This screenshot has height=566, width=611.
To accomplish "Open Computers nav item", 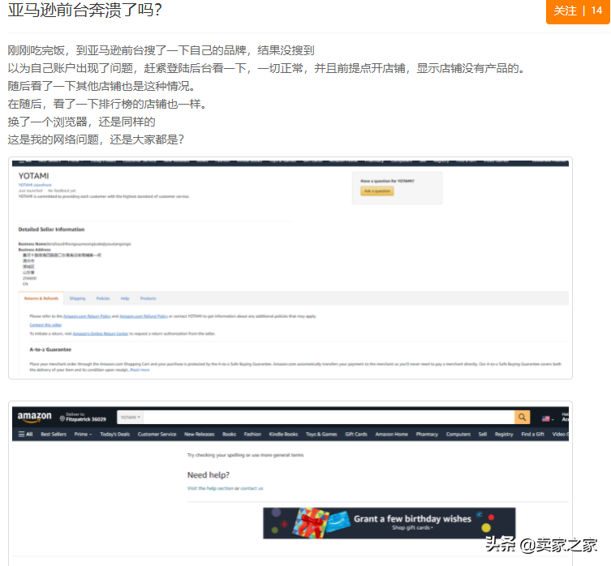I will click(x=458, y=434).
